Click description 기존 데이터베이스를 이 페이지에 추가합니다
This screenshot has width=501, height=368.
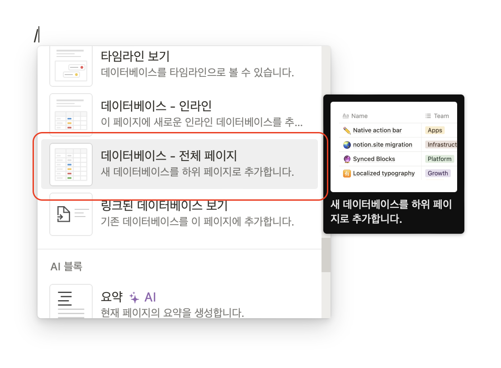coord(197,222)
